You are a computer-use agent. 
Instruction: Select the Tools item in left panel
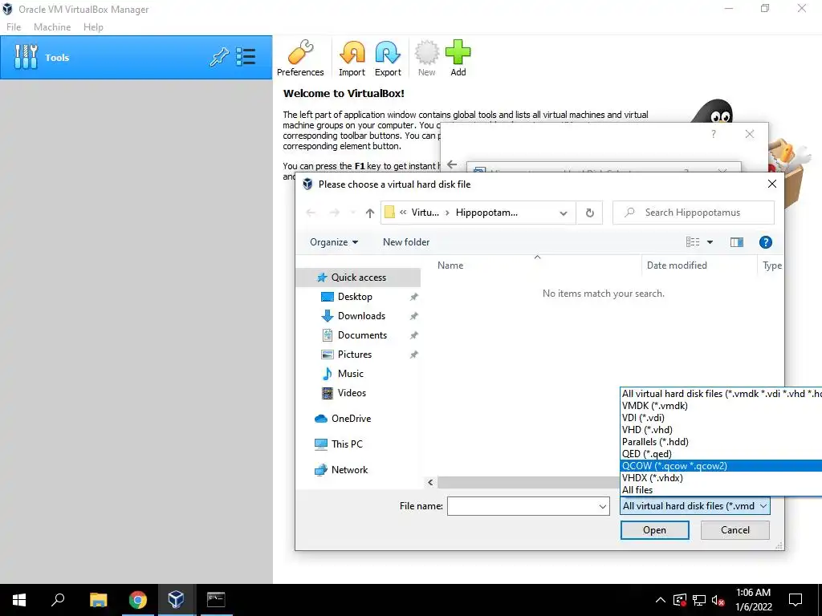136,58
